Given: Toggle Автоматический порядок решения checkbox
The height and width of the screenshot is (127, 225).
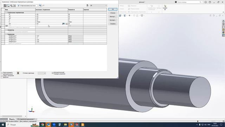Looking at the screenshot, I should coord(53,73).
